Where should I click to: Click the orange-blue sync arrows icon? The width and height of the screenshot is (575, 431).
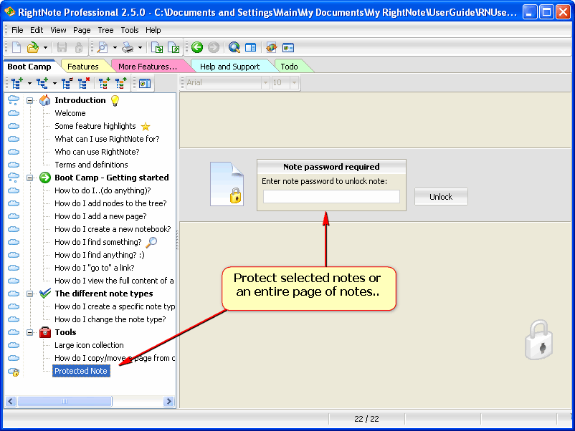click(271, 47)
